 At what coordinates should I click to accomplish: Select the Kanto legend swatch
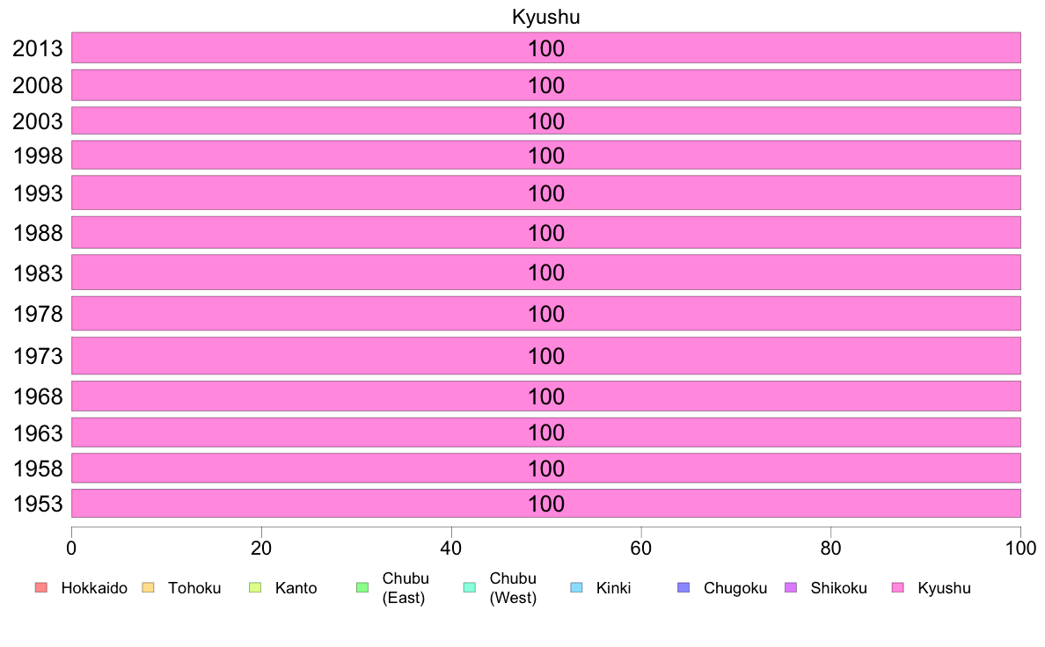(255, 588)
